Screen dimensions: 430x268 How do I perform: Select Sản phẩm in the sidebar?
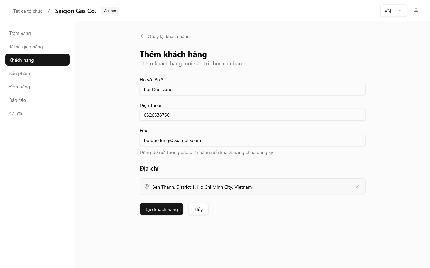point(19,73)
